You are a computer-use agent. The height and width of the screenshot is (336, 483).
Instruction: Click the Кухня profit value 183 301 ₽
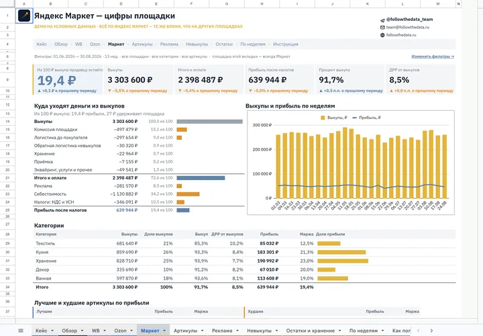tap(268, 252)
